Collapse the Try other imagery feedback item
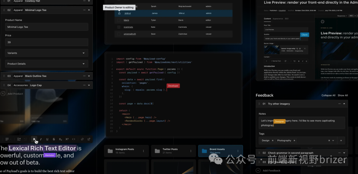This screenshot has width=358, height=174. point(344,104)
